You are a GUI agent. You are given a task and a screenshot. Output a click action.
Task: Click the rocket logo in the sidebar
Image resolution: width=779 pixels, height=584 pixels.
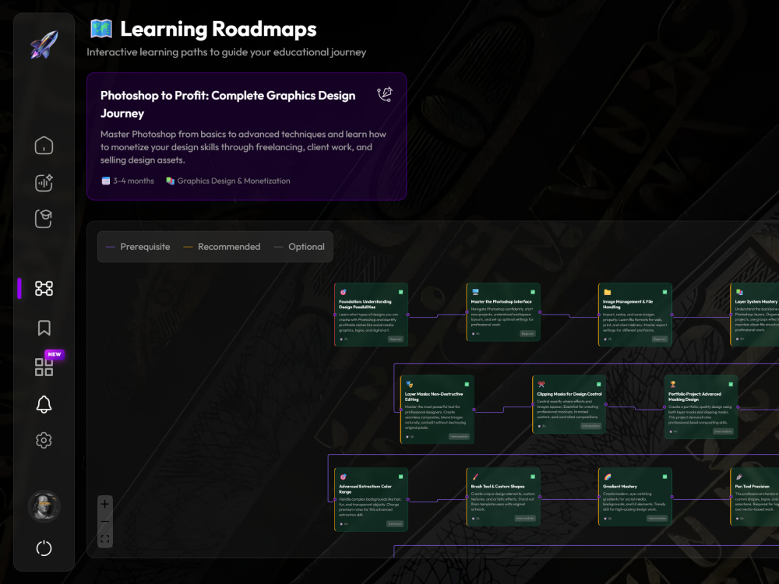pyautogui.click(x=44, y=44)
